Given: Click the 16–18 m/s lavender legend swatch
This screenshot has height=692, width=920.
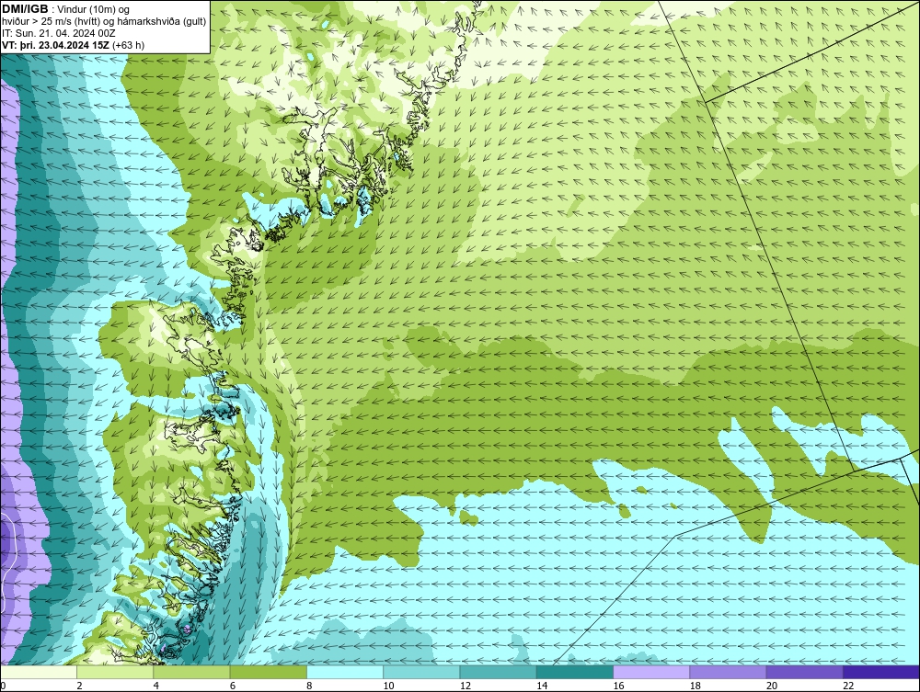Looking at the screenshot, I should [x=651, y=672].
